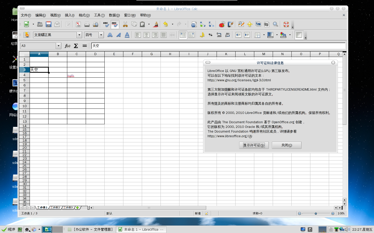The height and width of the screenshot is (233, 374).
Task: Open the 格式 menu
Action: tap(84, 15)
